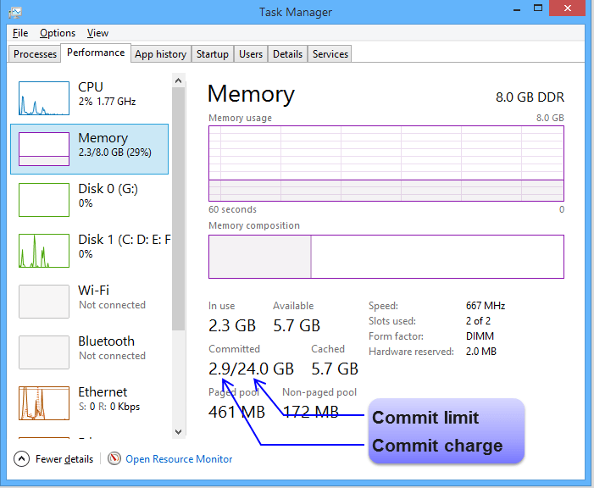Click the Slots used 2 of 2 value

point(478,321)
